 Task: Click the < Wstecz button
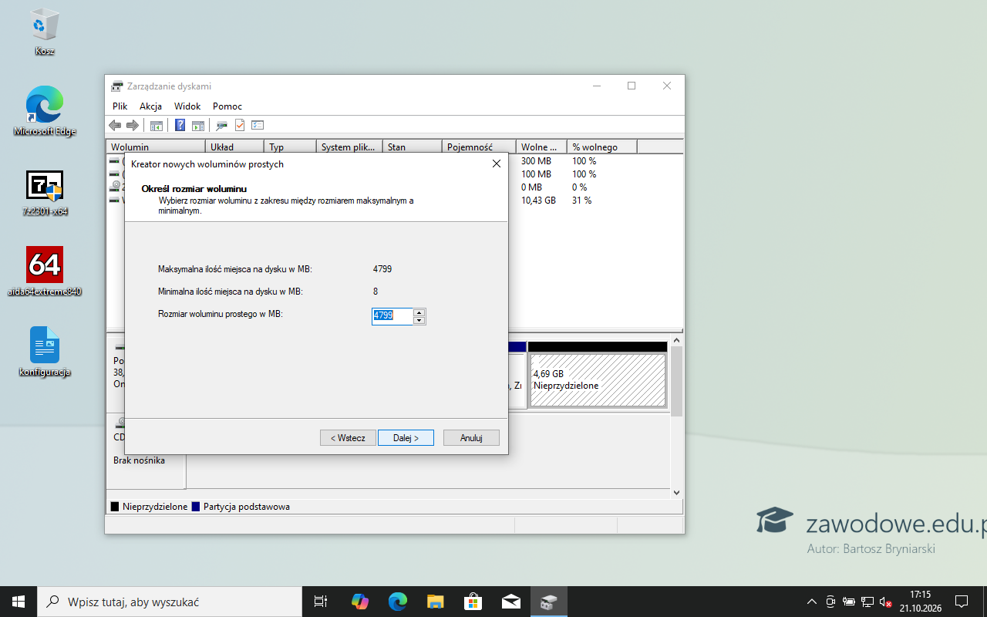tap(348, 438)
